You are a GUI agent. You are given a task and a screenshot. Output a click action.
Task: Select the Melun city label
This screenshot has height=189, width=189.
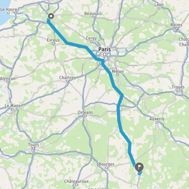click(117, 72)
